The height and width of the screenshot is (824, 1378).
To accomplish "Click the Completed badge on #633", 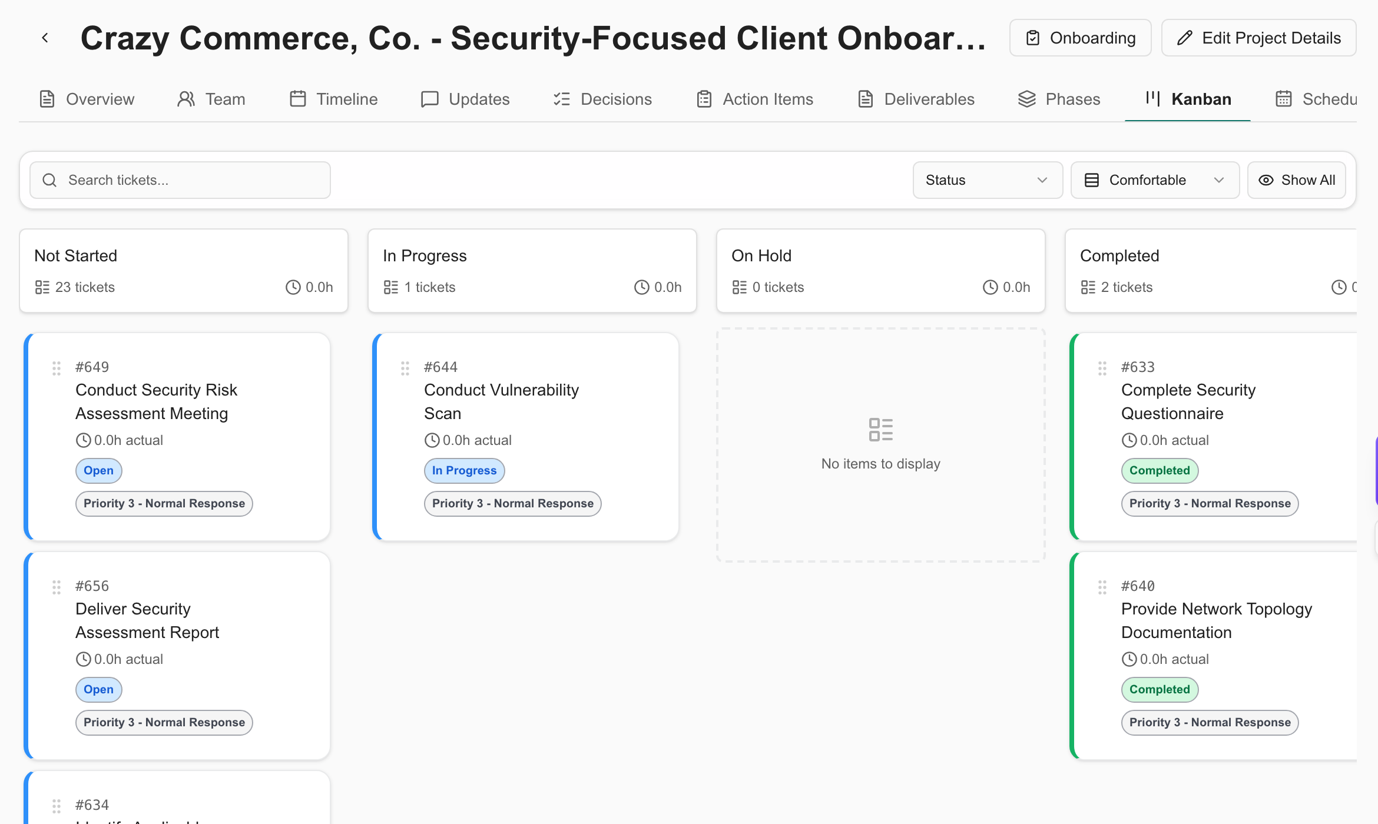I will pos(1160,471).
